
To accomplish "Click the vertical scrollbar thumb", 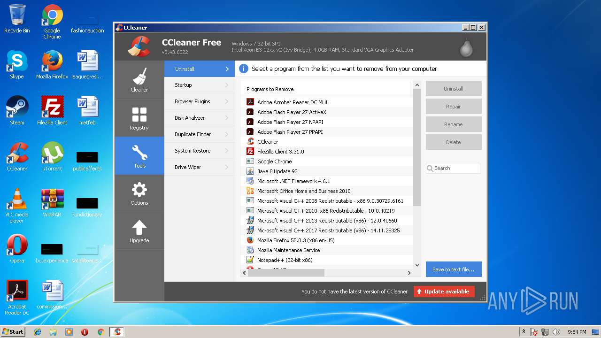I will point(417,147).
